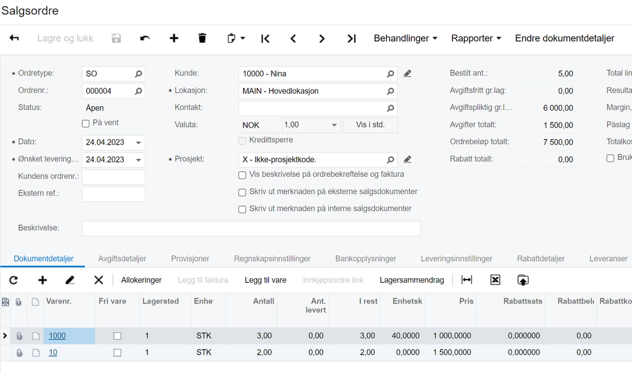
Task: Click the Vis i std. button
Action: [x=370, y=125]
